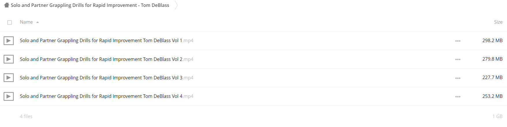Sort files by the Size column header
This screenshot has width=507, height=127.
pos(498,22)
